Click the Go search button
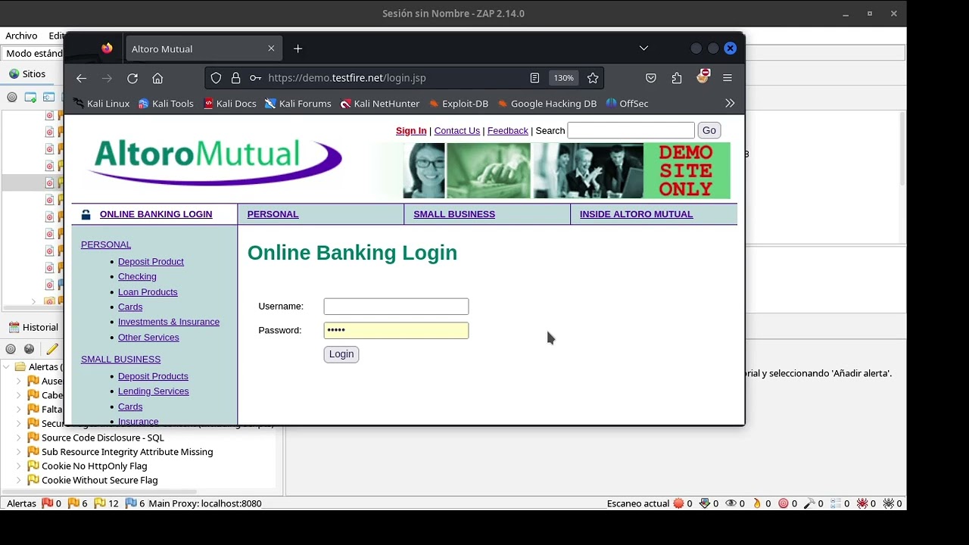This screenshot has width=969, height=545. coord(709,130)
